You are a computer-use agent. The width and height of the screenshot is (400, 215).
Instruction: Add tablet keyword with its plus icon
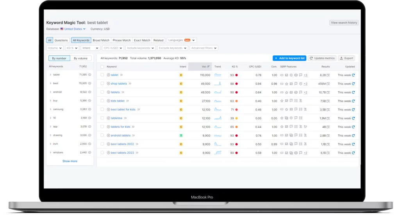[109, 75]
